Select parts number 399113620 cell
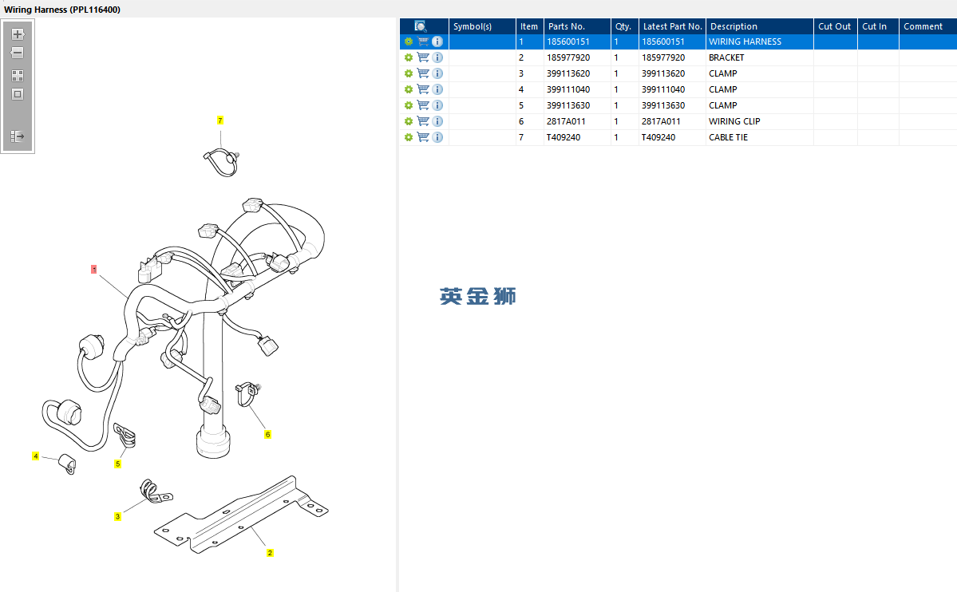Image resolution: width=957 pixels, height=592 pixels. point(577,73)
